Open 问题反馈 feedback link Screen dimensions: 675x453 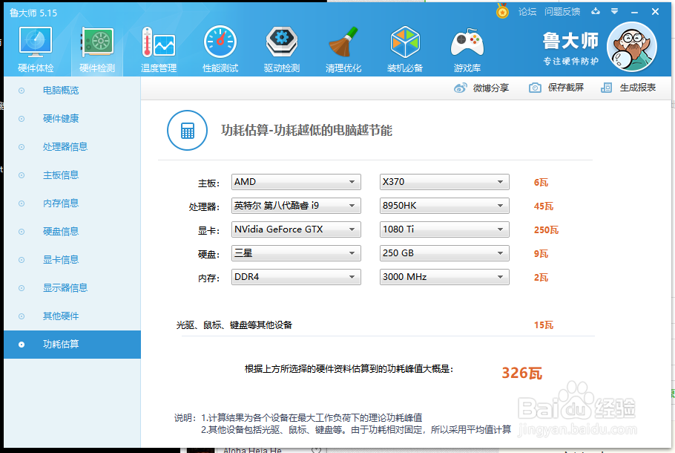pos(562,12)
